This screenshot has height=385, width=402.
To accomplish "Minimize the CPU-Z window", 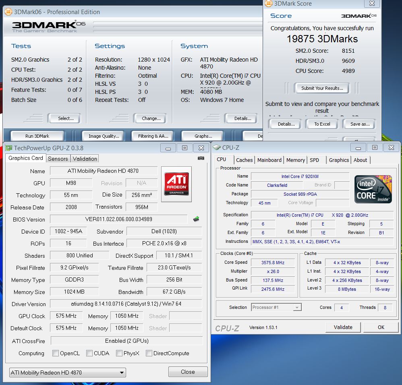I will coord(358,147).
